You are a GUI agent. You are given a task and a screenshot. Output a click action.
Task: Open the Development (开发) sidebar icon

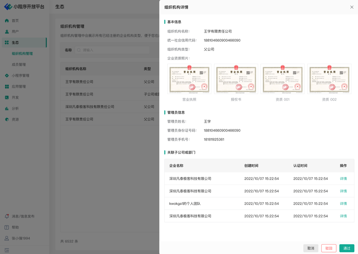(7, 98)
